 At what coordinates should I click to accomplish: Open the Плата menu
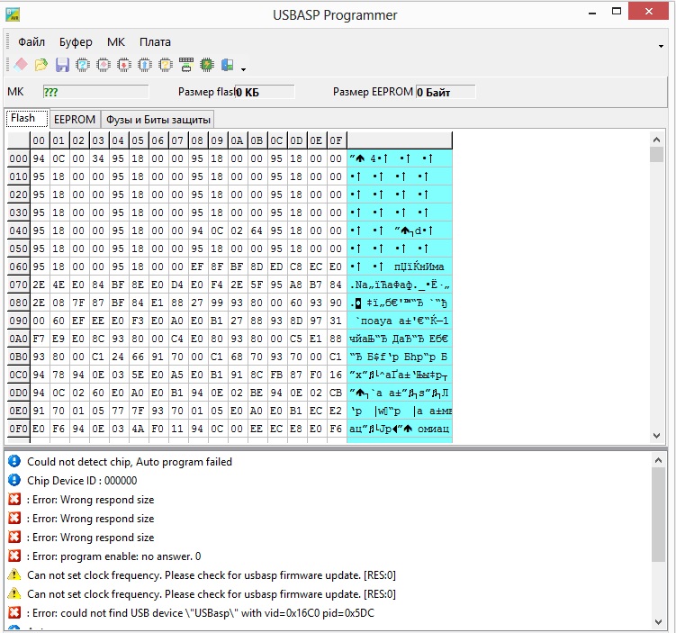(x=155, y=41)
